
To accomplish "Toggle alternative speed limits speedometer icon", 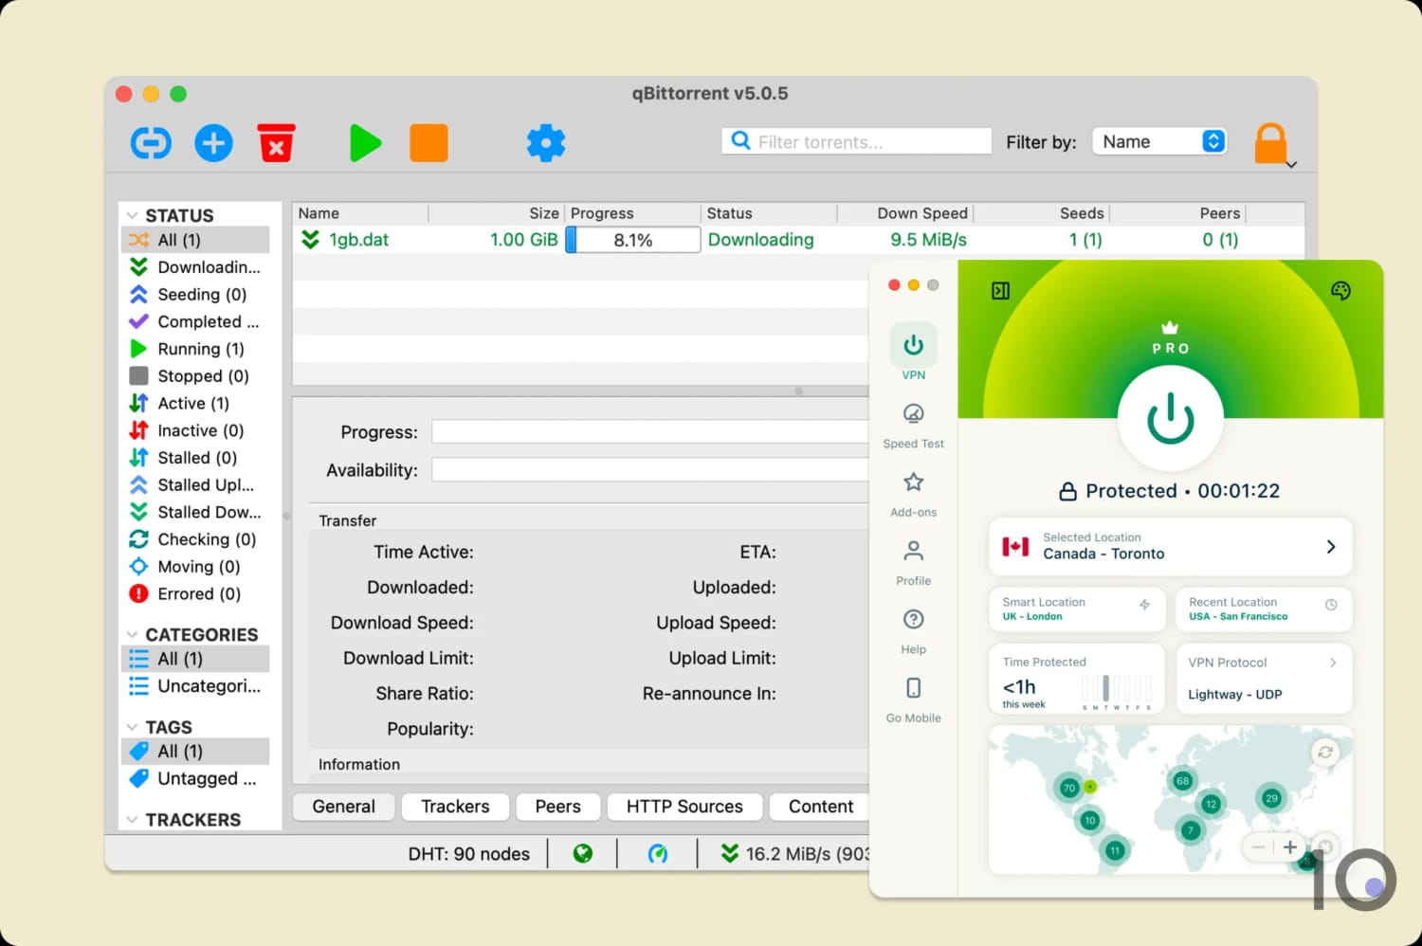I will 657,854.
